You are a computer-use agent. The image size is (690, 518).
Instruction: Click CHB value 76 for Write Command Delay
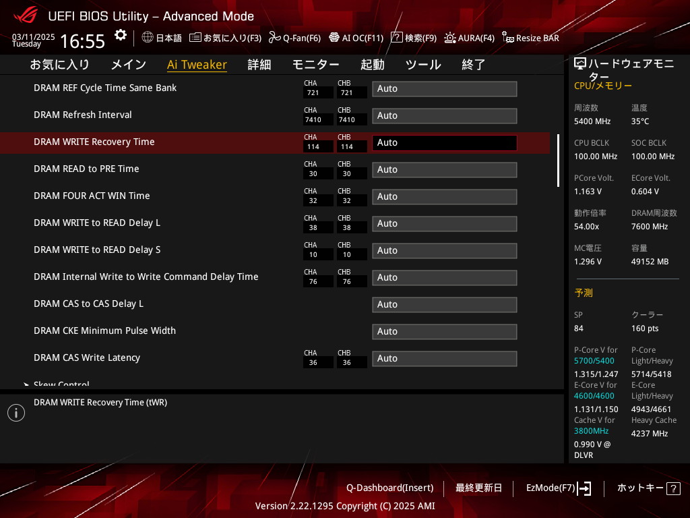click(347, 281)
